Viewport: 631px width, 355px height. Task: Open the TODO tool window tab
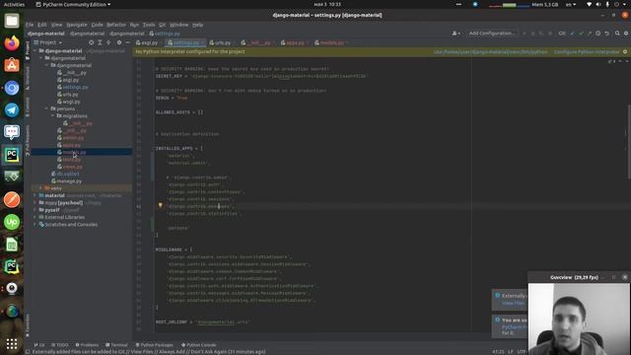click(60, 345)
